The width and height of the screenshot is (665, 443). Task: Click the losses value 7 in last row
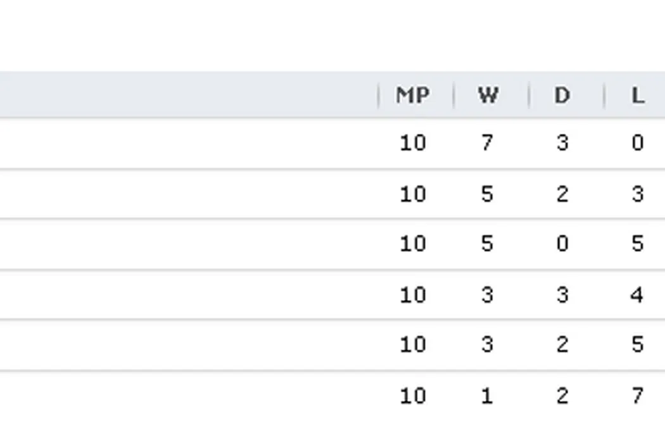click(637, 396)
